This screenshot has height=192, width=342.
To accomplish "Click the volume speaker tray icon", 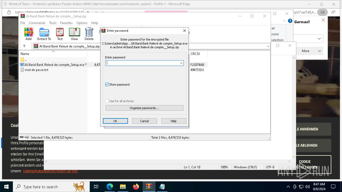I will [x=308, y=187].
